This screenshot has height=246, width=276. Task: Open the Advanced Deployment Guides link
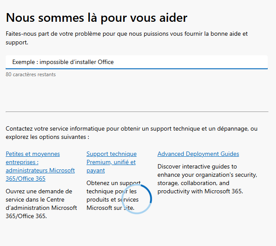[x=198, y=154]
